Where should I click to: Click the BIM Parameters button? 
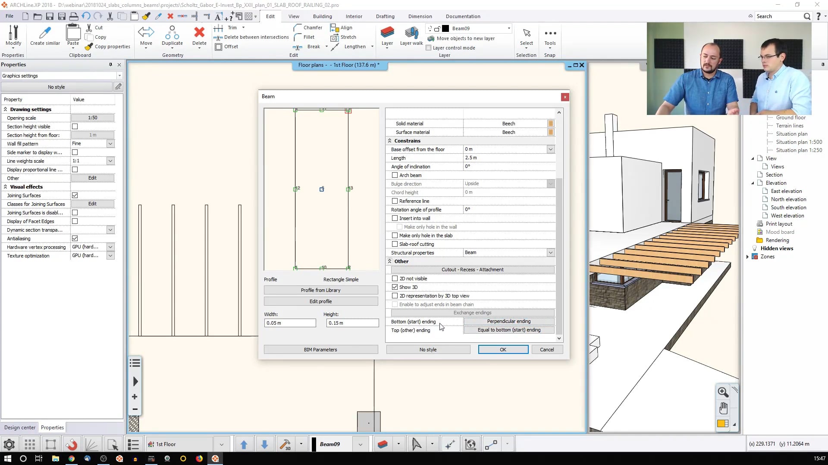click(321, 350)
